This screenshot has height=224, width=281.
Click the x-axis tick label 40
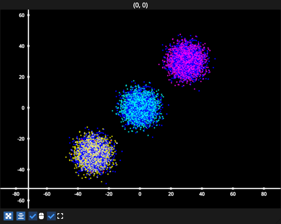click(x=202, y=194)
